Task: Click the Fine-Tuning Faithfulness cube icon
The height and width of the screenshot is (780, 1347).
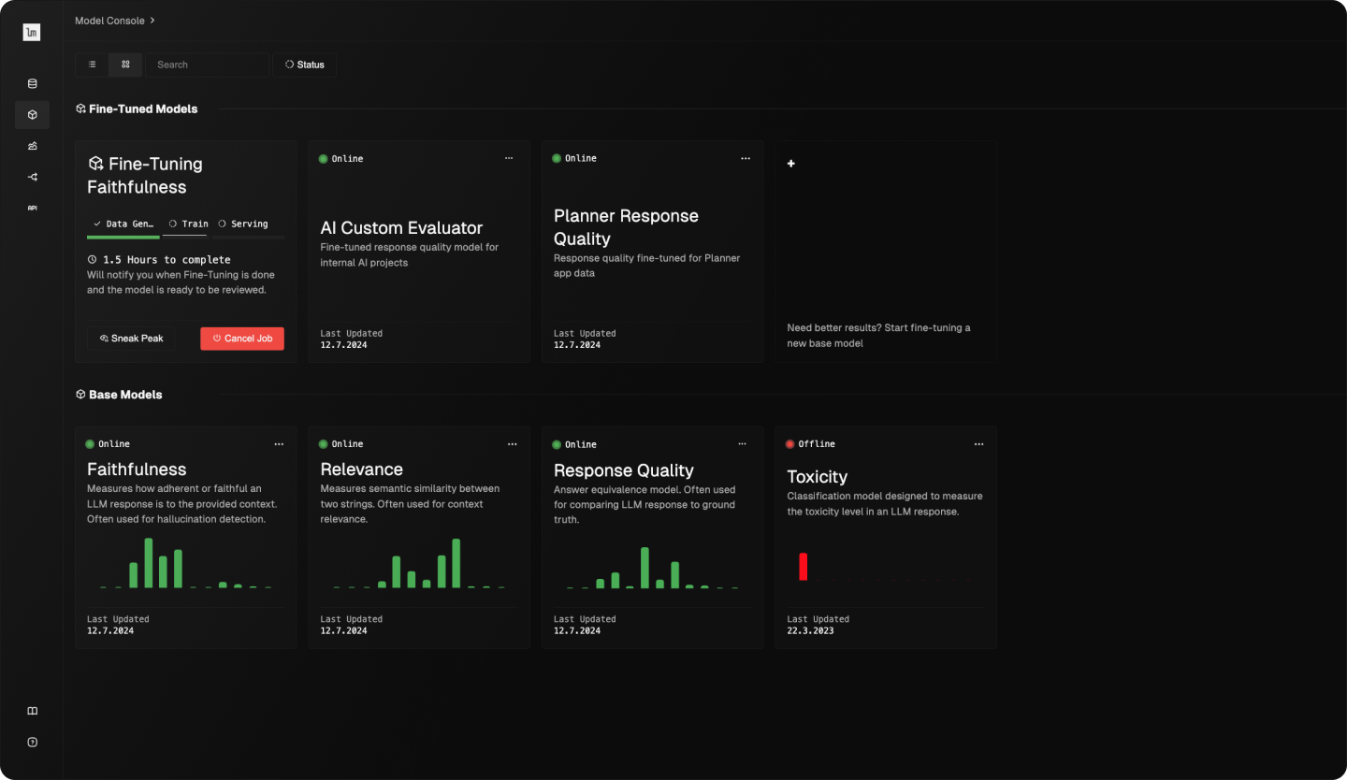Action: tap(95, 164)
